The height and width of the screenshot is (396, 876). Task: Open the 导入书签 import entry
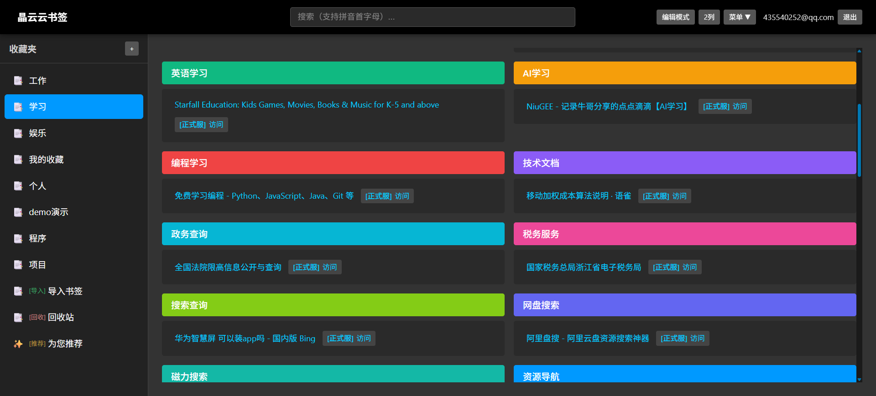74,291
